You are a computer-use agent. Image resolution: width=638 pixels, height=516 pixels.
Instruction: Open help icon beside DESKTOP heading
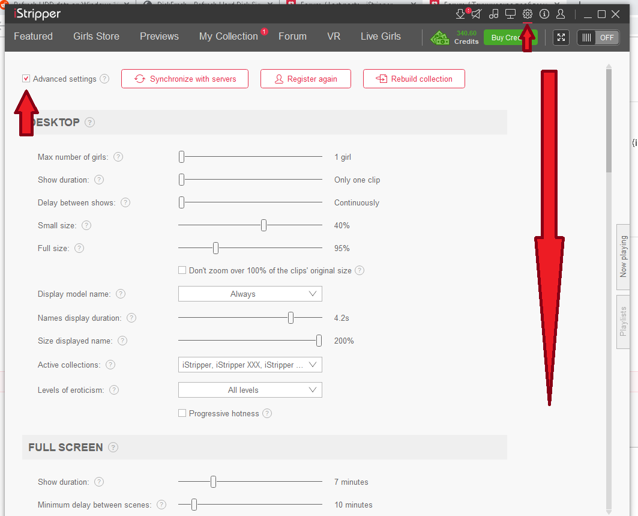pos(89,122)
